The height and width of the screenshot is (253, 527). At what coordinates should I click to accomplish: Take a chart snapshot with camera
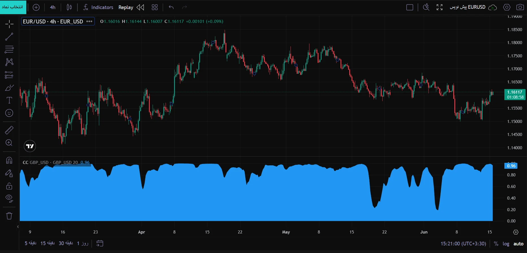pos(520,7)
